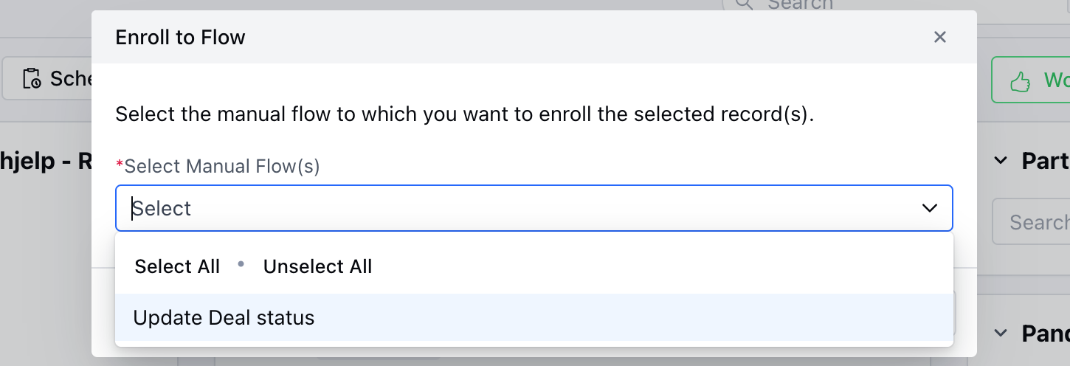Click the Pano section heading text
This screenshot has height=366, width=1070.
pos(1045,334)
